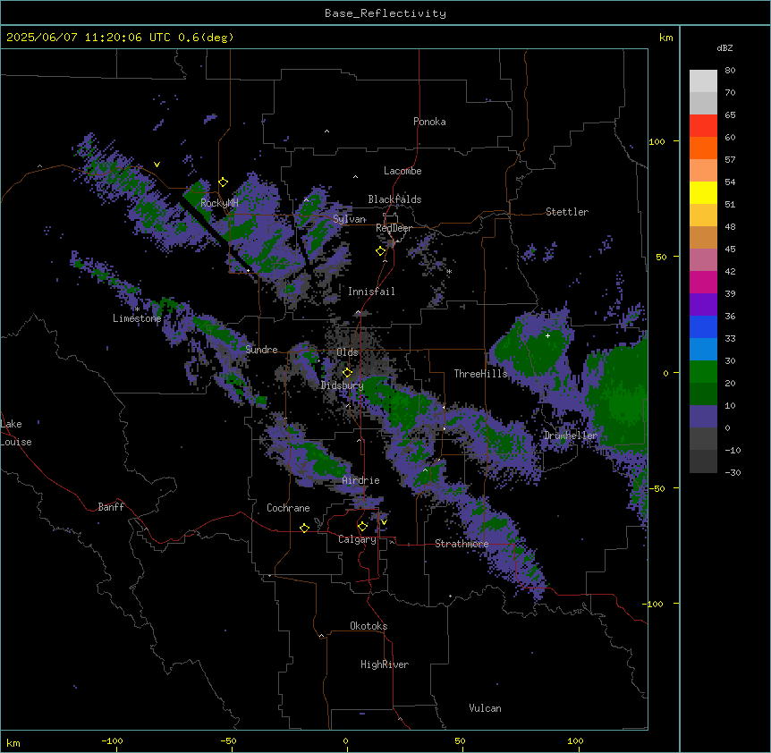Click the -50 tick on right-side vertical axis

[x=657, y=488]
